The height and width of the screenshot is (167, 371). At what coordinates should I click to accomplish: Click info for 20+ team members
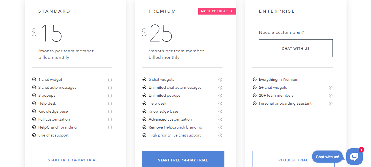tap(331, 95)
